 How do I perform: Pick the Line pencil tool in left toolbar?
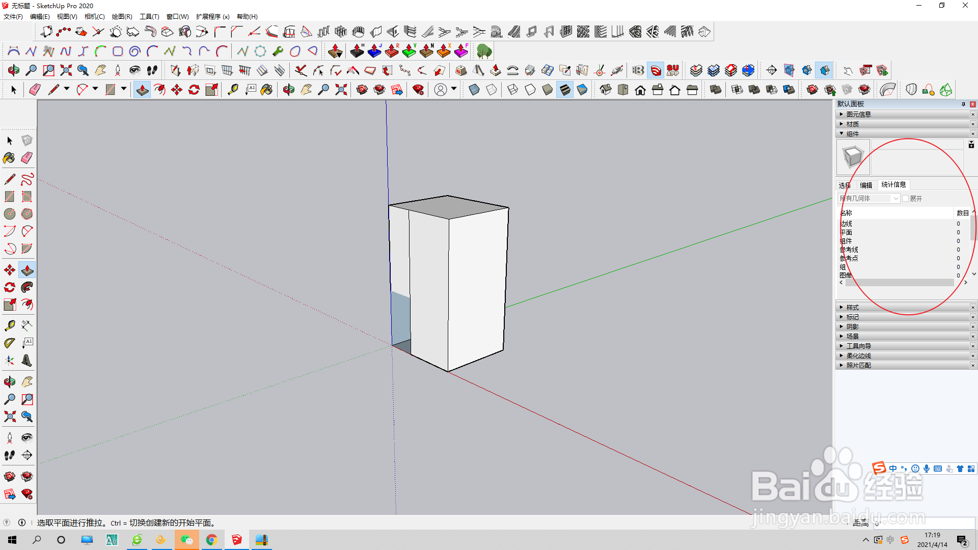pyautogui.click(x=9, y=179)
